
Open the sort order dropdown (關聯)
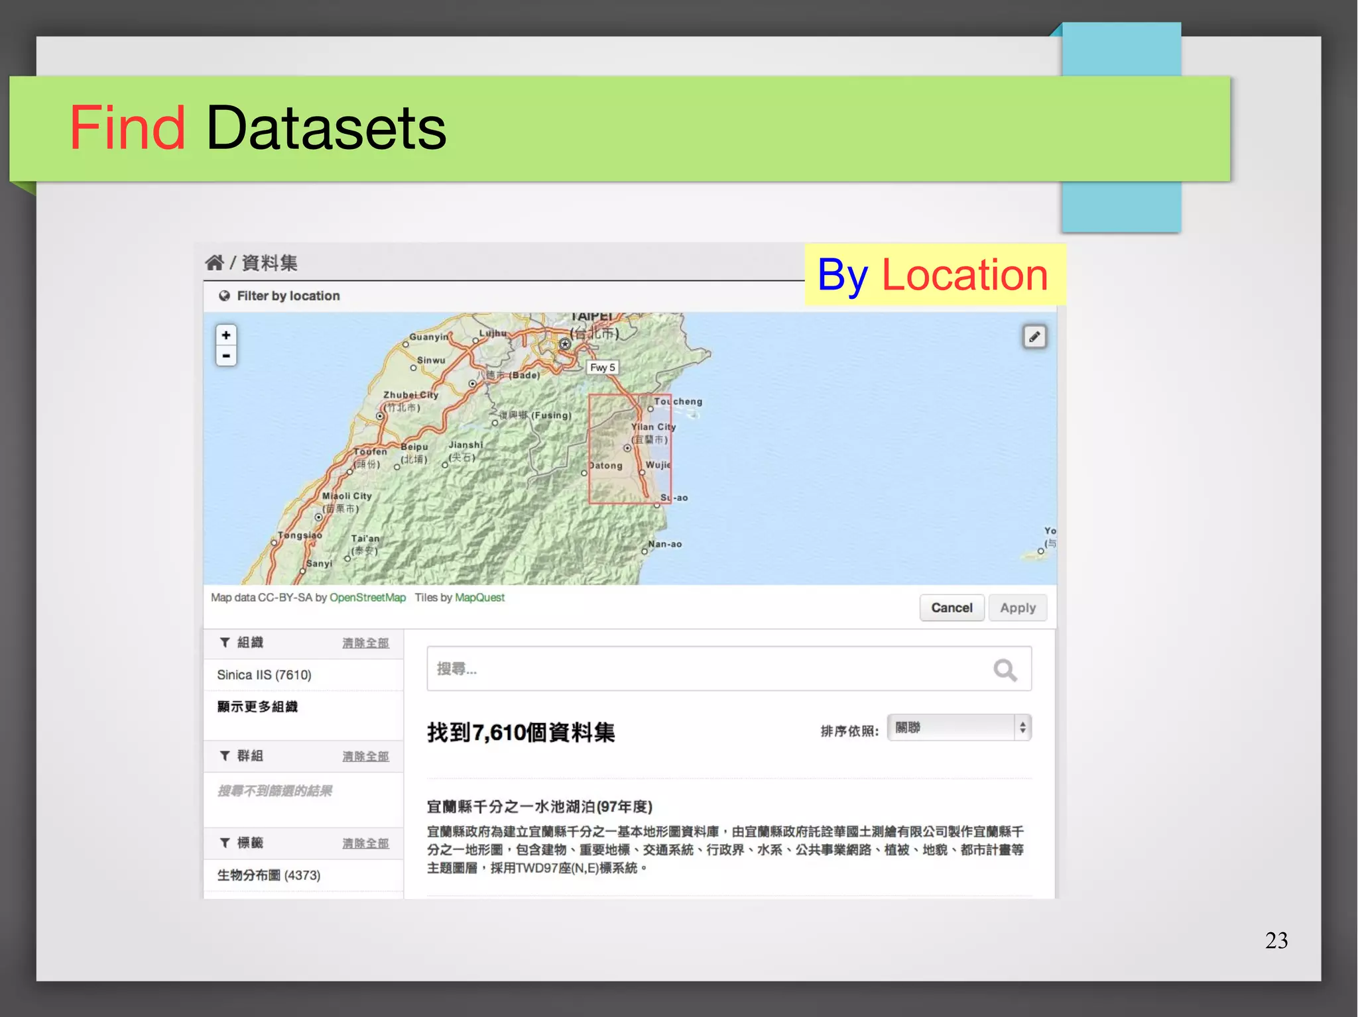[959, 727]
